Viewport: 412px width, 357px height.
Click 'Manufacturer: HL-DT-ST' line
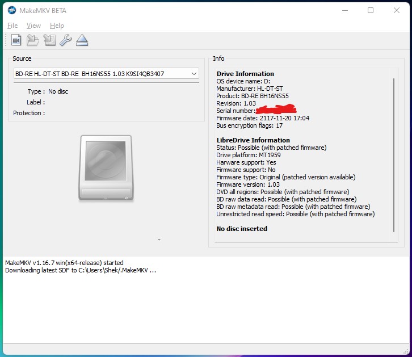[249, 89]
